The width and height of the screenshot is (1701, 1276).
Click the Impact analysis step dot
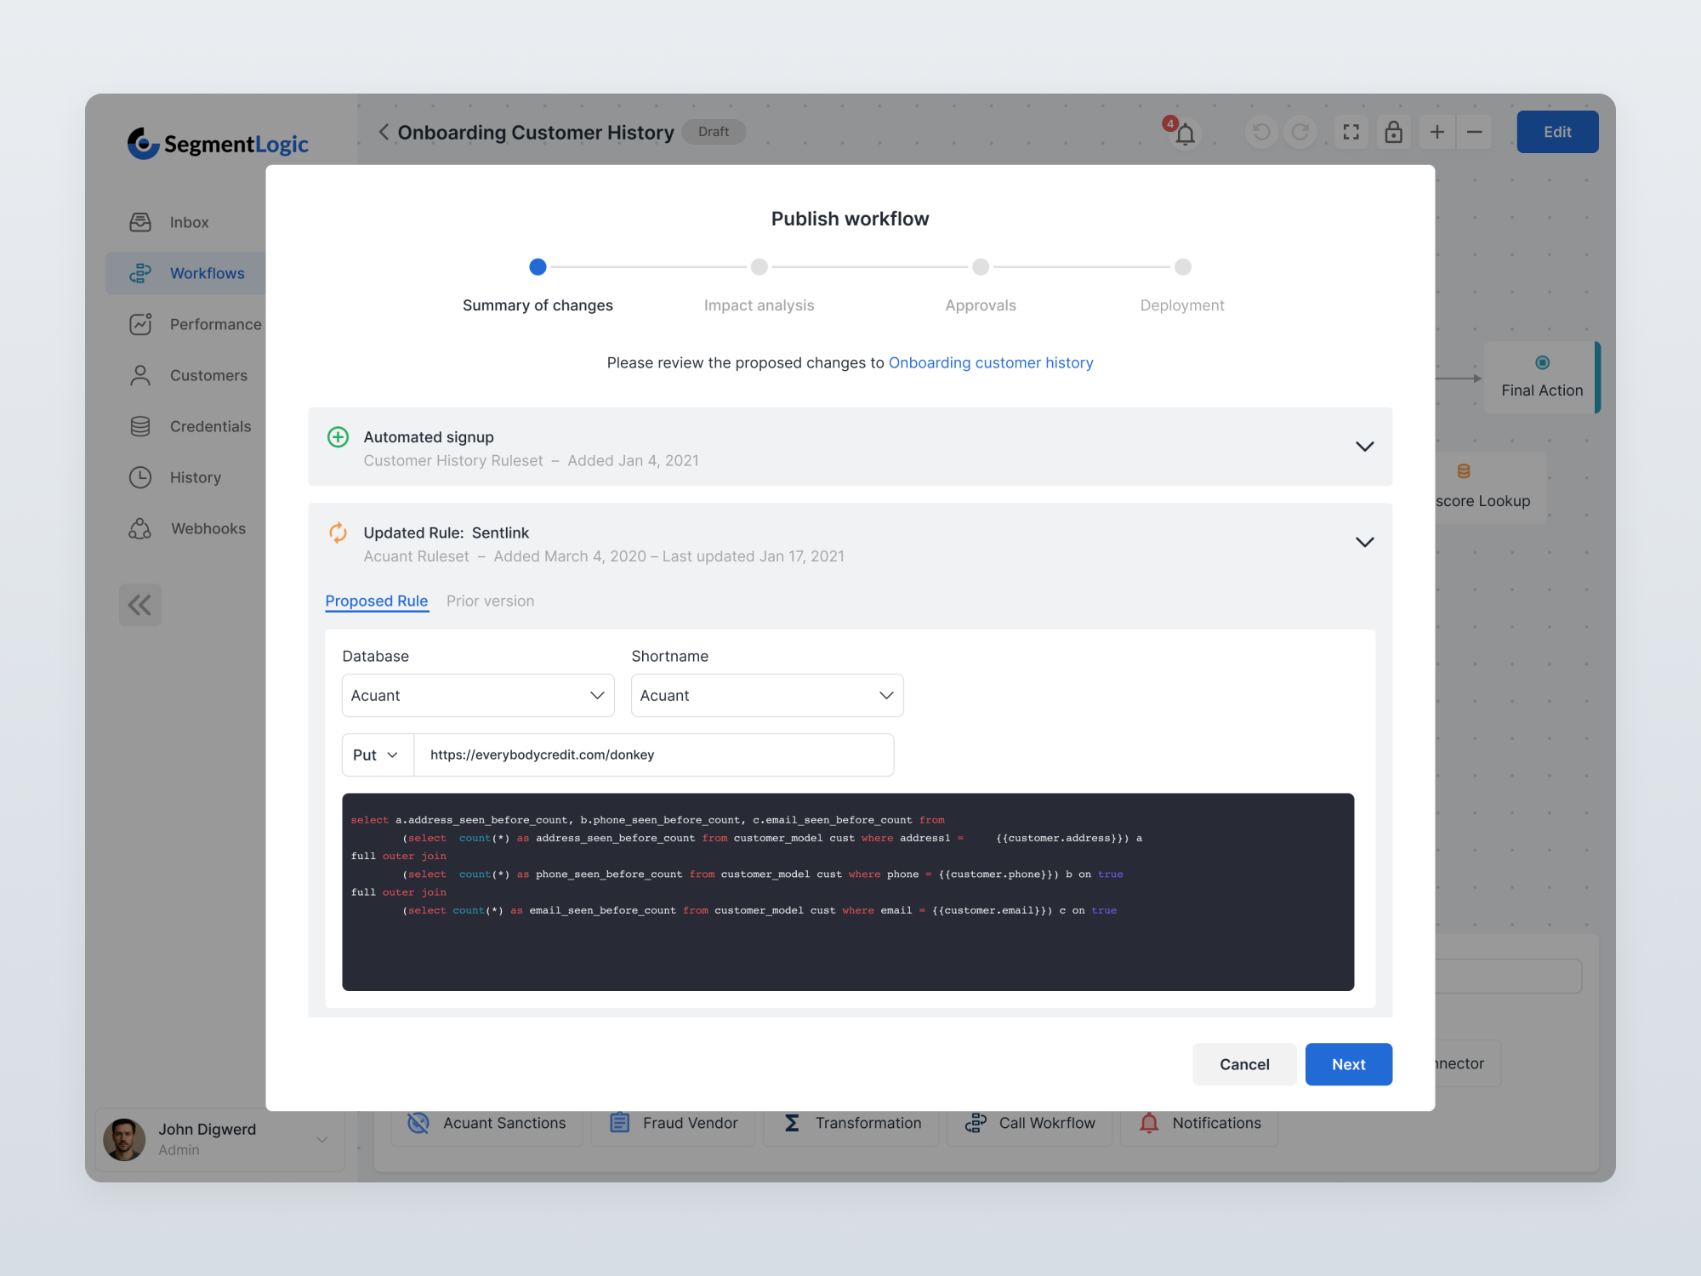coord(759,267)
